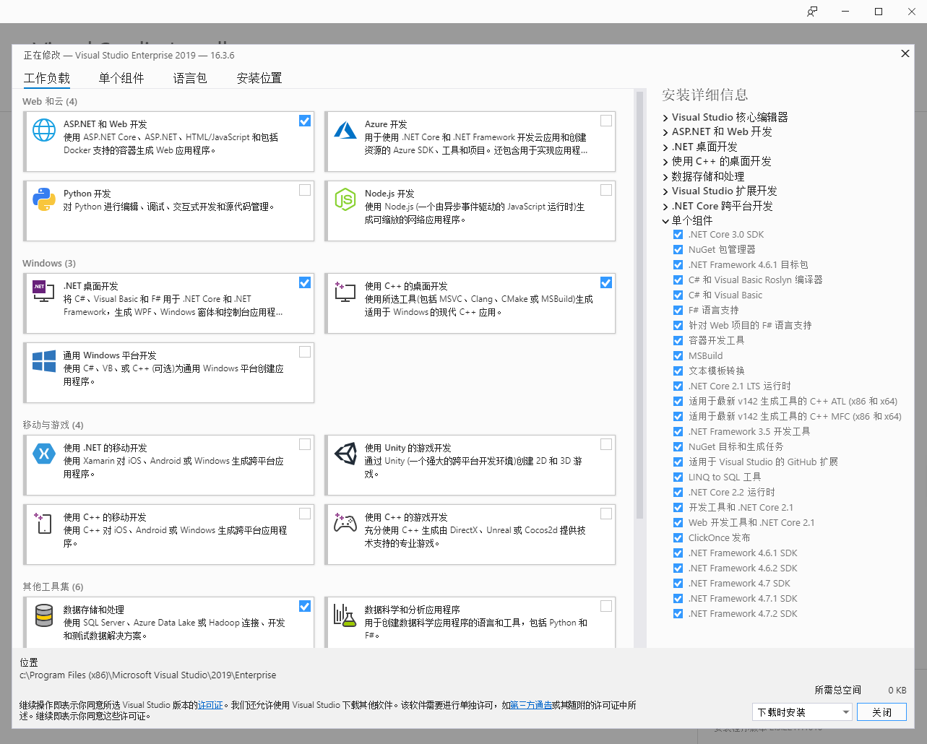Open the 下载时安装 dropdown
Viewport: 927px width, 744px height.
click(x=803, y=712)
